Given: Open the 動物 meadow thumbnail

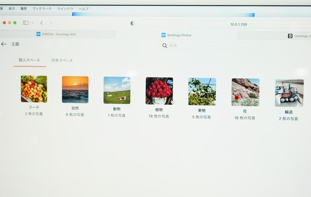Looking at the screenshot, I should coord(117,90).
